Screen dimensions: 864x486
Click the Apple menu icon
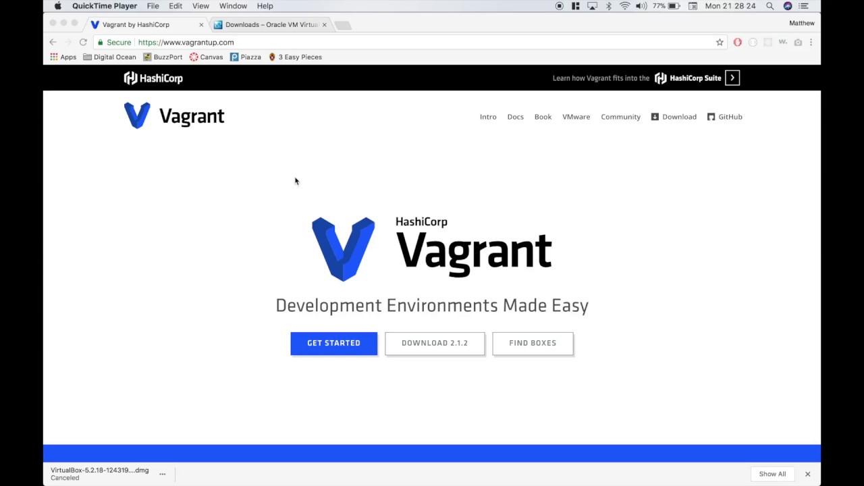coord(57,6)
